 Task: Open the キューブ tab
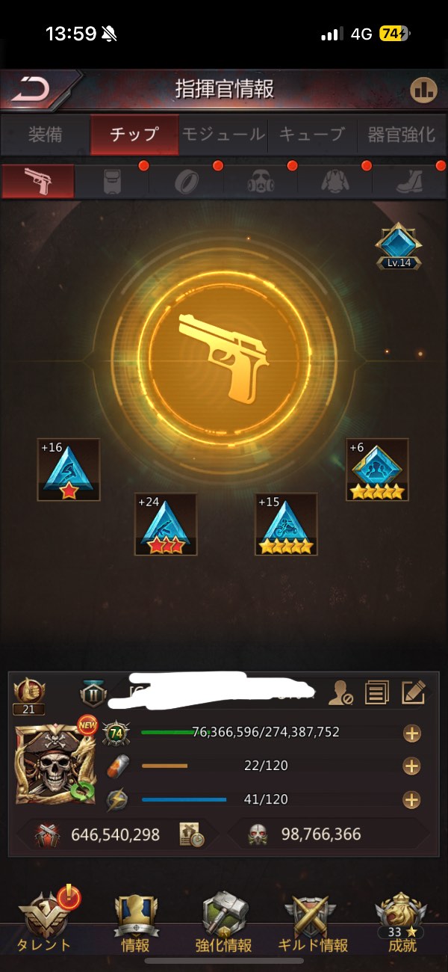(x=312, y=135)
